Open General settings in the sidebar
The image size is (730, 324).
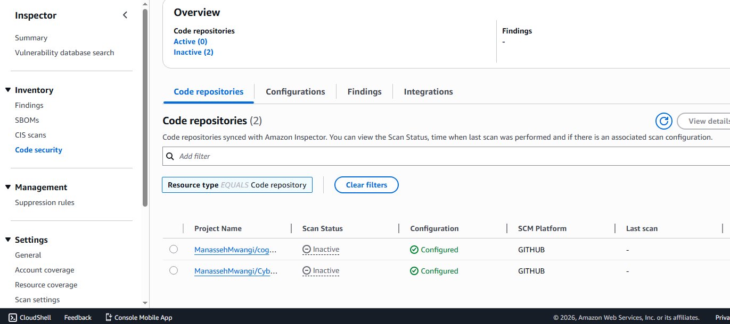(x=28, y=255)
